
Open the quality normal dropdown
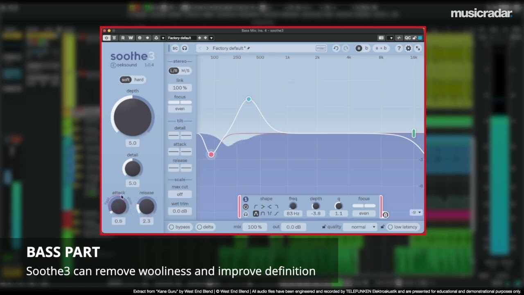click(x=360, y=227)
